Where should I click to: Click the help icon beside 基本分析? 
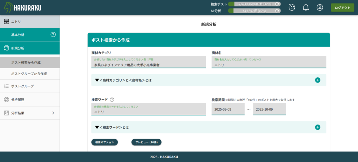pyautogui.click(x=53, y=35)
